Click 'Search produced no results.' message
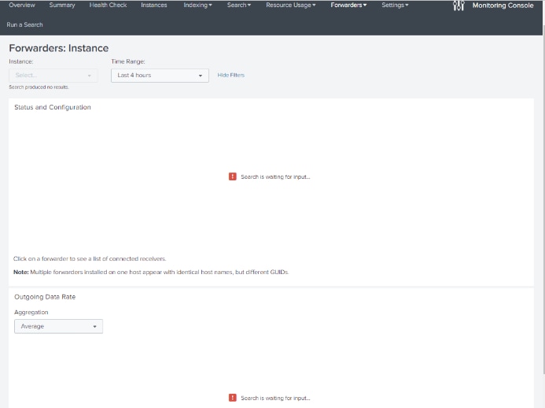545x408 pixels. (39, 87)
